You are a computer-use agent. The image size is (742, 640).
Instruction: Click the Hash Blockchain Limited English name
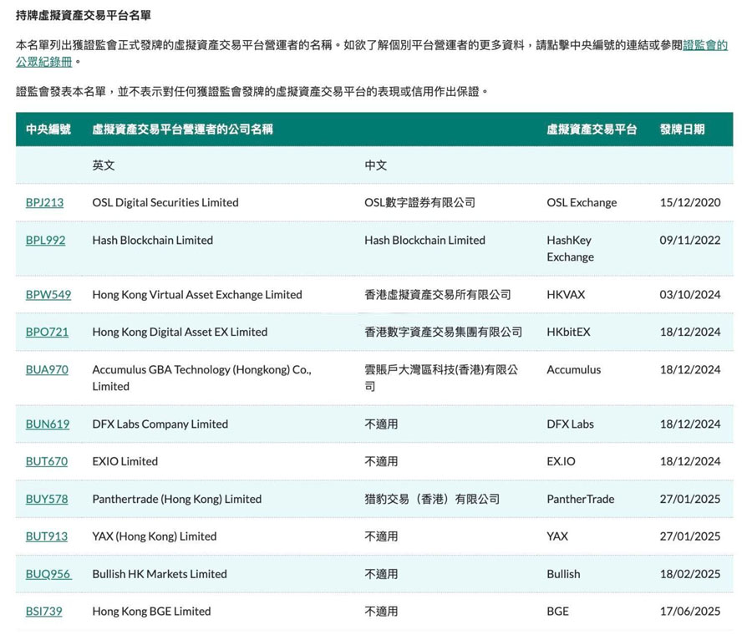(154, 240)
